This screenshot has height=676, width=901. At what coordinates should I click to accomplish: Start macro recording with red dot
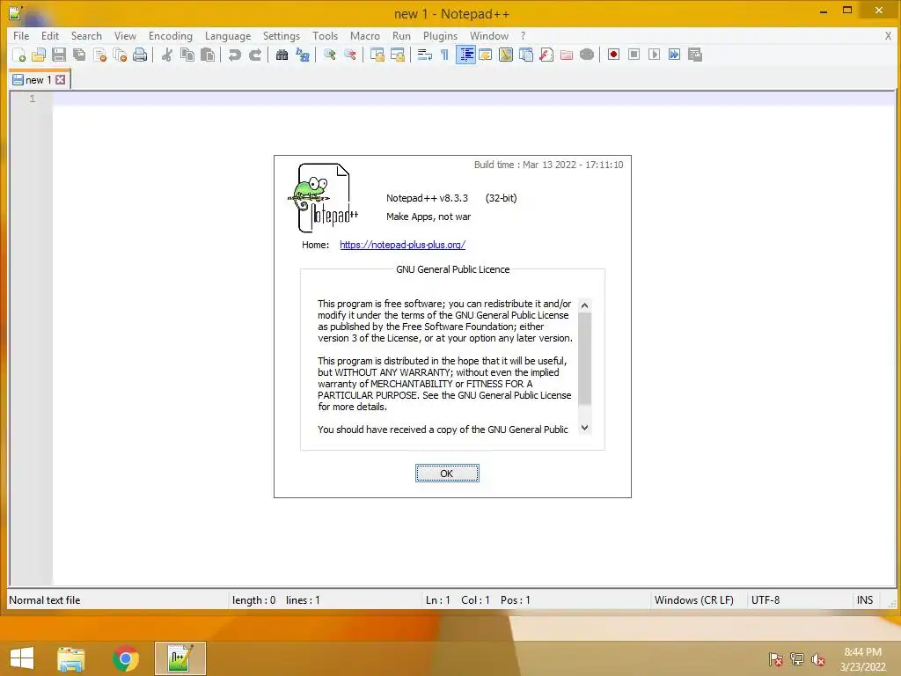coord(613,55)
